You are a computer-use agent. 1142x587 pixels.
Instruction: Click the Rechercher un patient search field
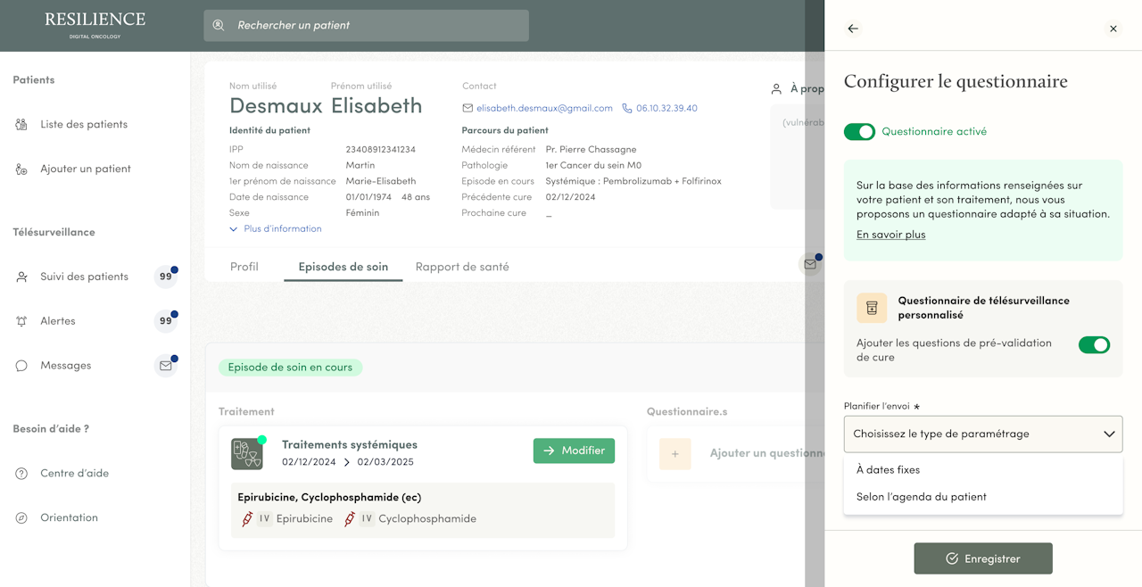point(366,25)
